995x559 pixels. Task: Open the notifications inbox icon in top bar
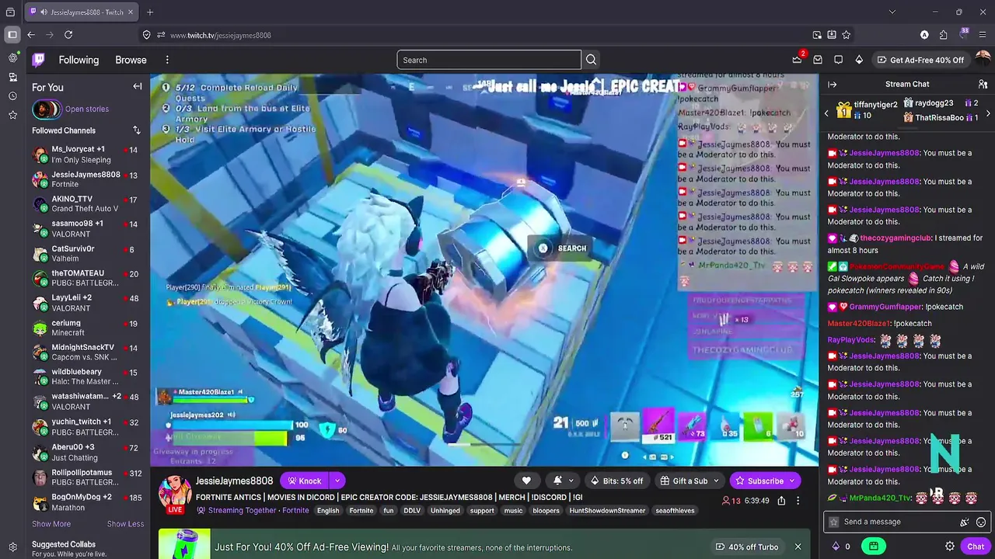click(x=818, y=60)
